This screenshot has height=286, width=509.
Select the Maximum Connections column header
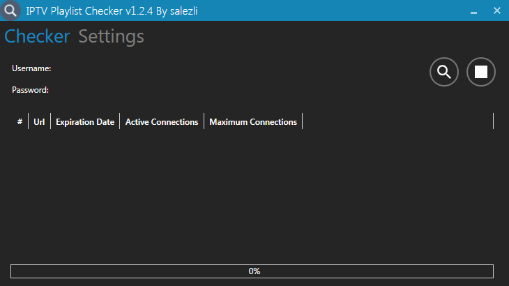tap(253, 122)
